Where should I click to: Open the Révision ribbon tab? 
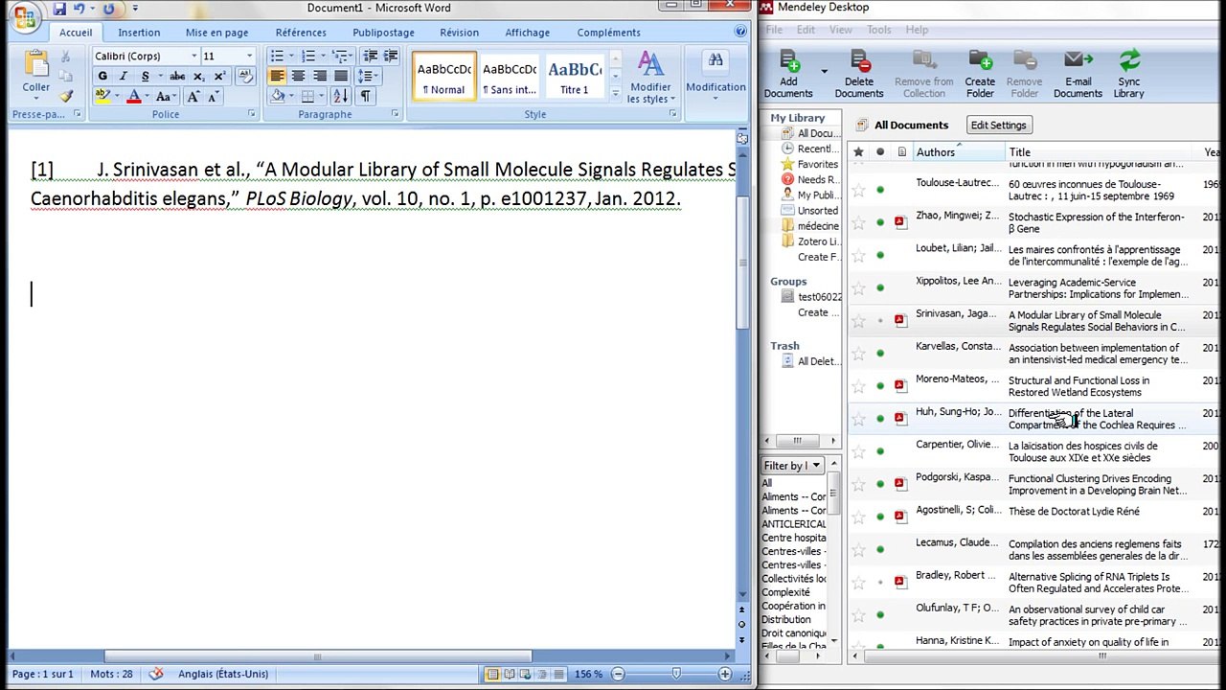click(459, 33)
